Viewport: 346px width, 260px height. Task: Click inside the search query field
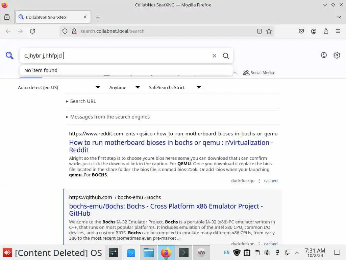(115, 56)
